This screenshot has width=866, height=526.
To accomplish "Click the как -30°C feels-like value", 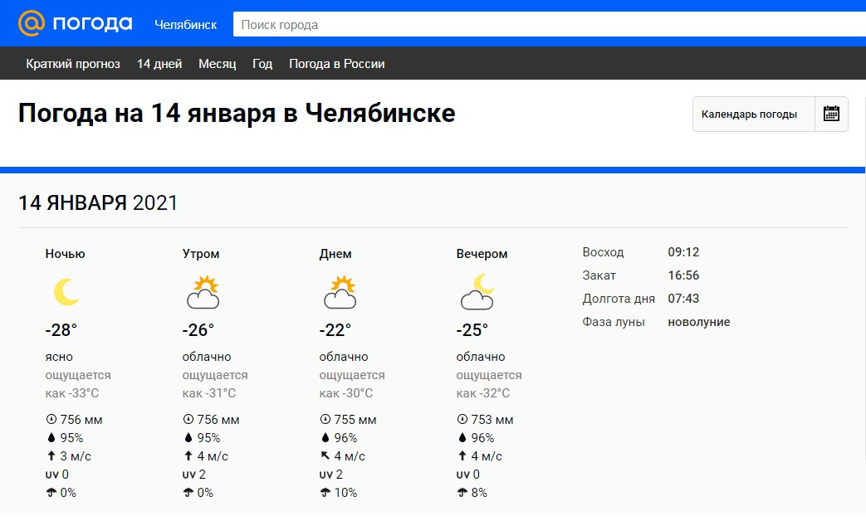I will (x=346, y=393).
